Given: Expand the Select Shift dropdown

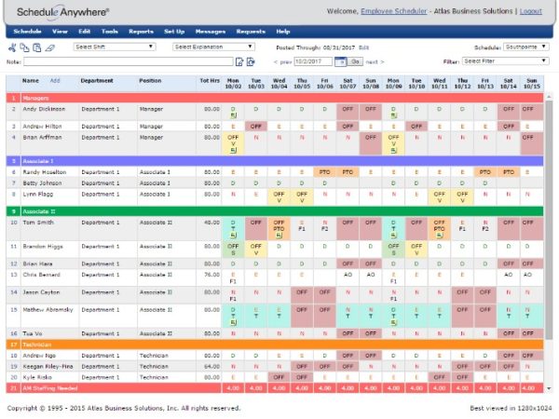Looking at the screenshot, I should [x=113, y=46].
